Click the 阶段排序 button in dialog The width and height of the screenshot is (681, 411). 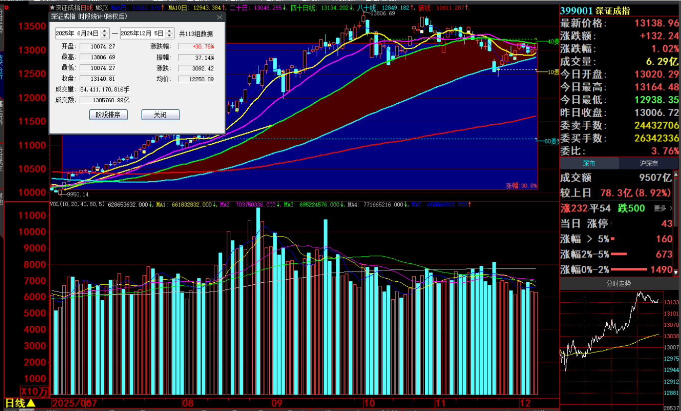coord(108,115)
